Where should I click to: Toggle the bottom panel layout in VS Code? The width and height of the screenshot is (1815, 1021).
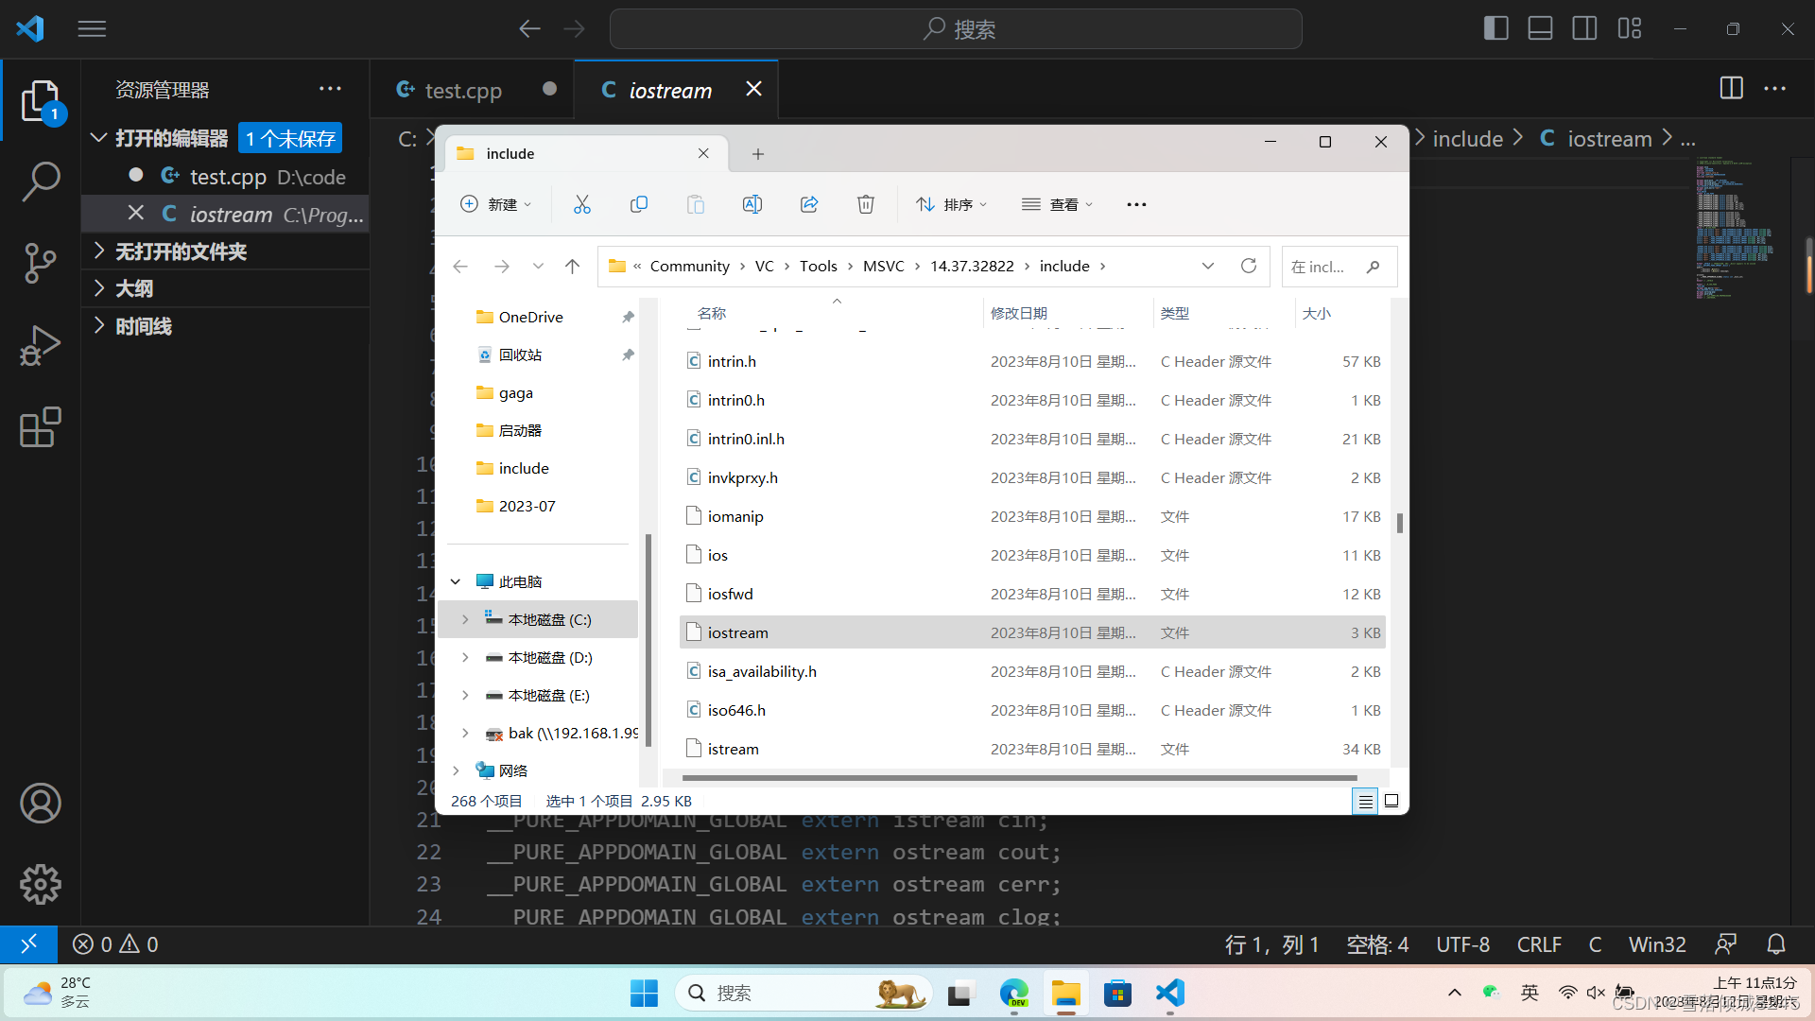point(1540,28)
